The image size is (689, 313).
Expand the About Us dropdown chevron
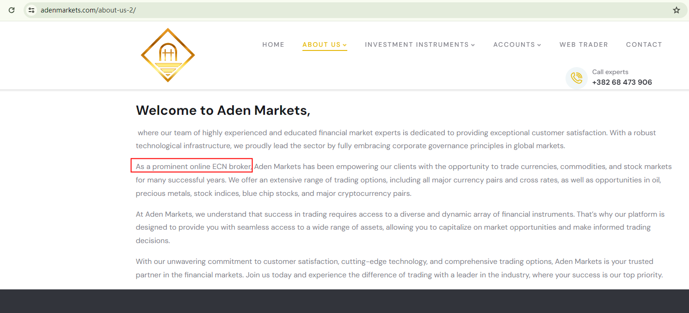coord(345,45)
